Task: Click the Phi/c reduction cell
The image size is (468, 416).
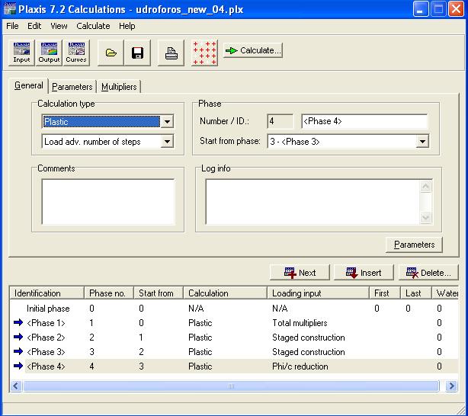Action: 300,366
